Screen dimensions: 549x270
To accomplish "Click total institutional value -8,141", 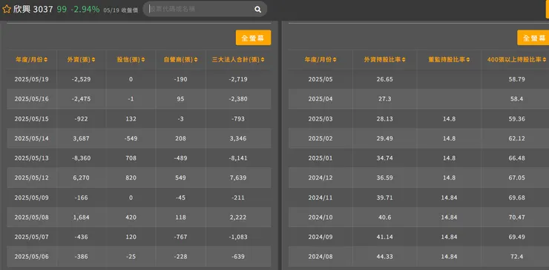I will pyautogui.click(x=238, y=158).
